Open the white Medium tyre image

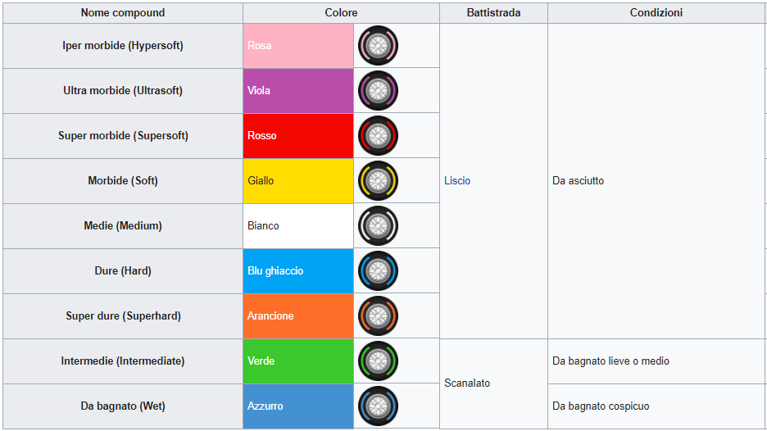pyautogui.click(x=378, y=225)
